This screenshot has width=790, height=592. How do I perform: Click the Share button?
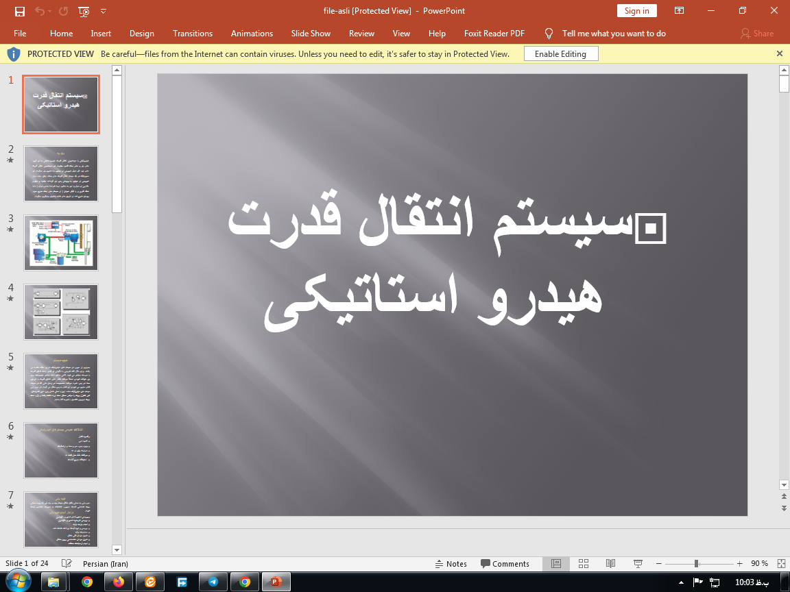click(x=757, y=33)
